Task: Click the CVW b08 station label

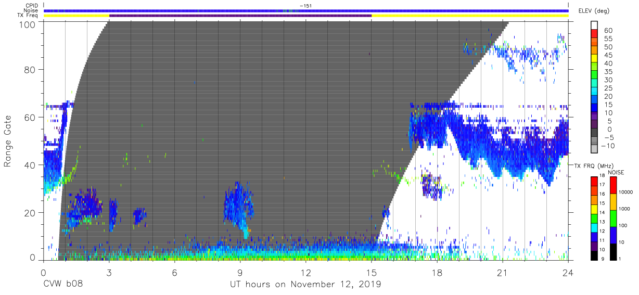Action: tap(63, 285)
